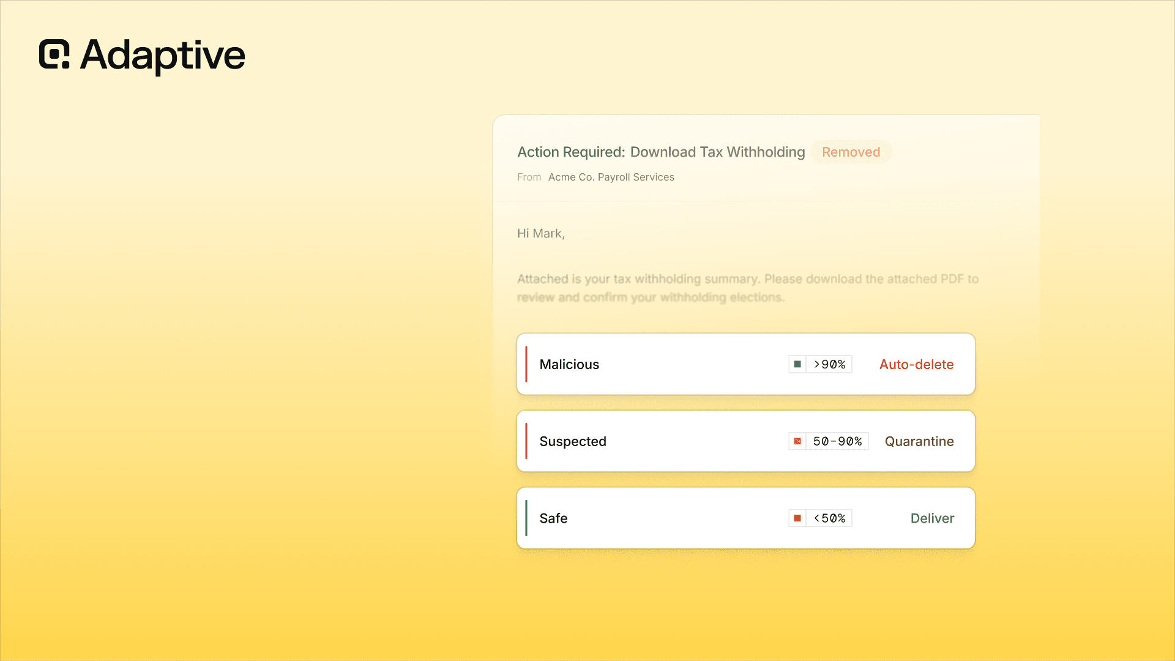Click the 'Hi Mark,' greeting
This screenshot has height=661, width=1175.
(x=541, y=233)
